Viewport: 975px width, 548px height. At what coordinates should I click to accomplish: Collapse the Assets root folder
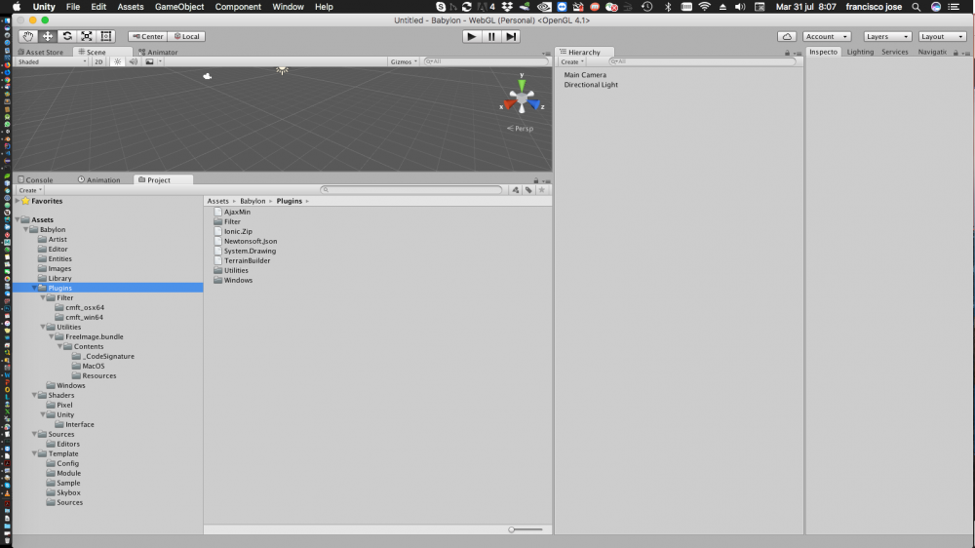[x=18, y=219]
